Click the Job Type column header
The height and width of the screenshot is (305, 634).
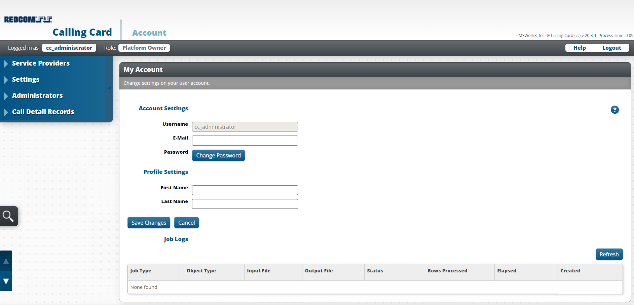141,271
